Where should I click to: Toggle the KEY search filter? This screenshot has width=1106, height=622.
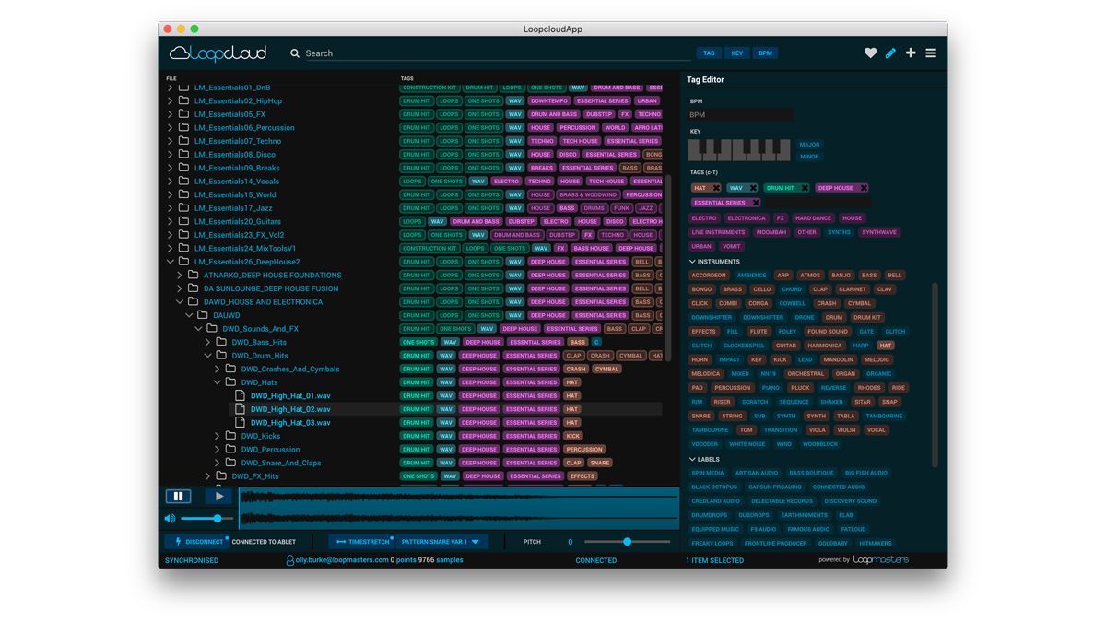pyautogui.click(x=737, y=53)
